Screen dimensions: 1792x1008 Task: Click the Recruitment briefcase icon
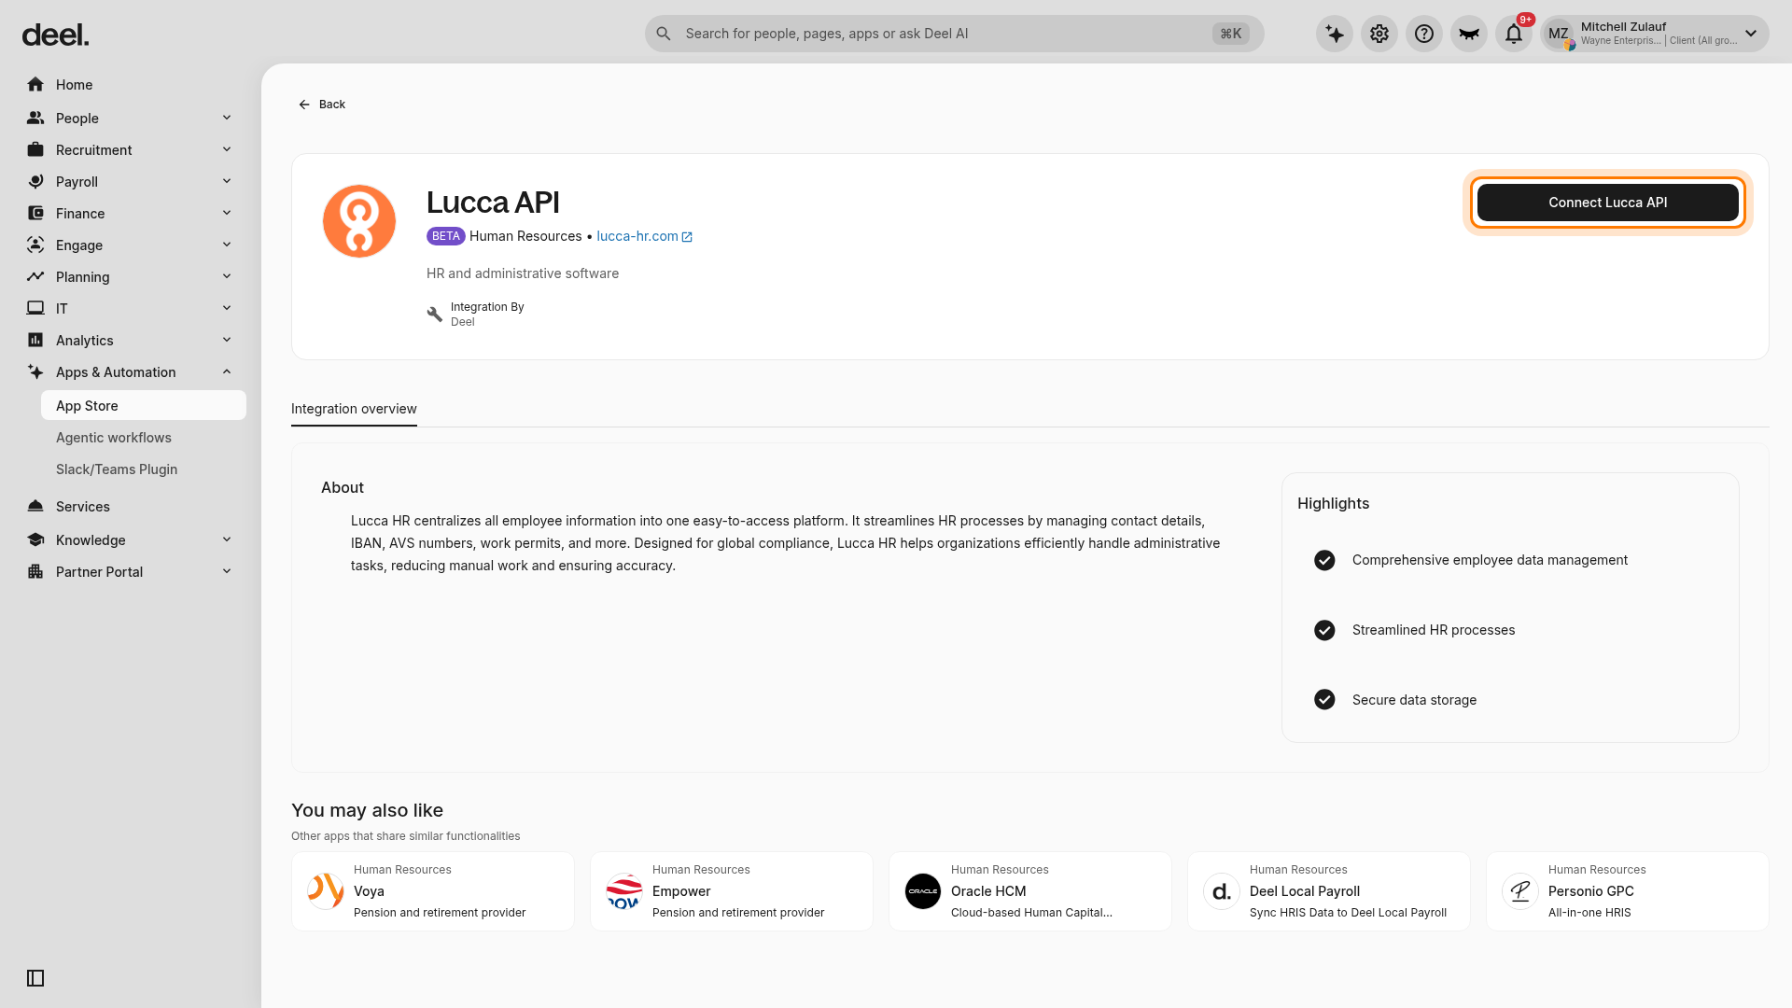35,150
